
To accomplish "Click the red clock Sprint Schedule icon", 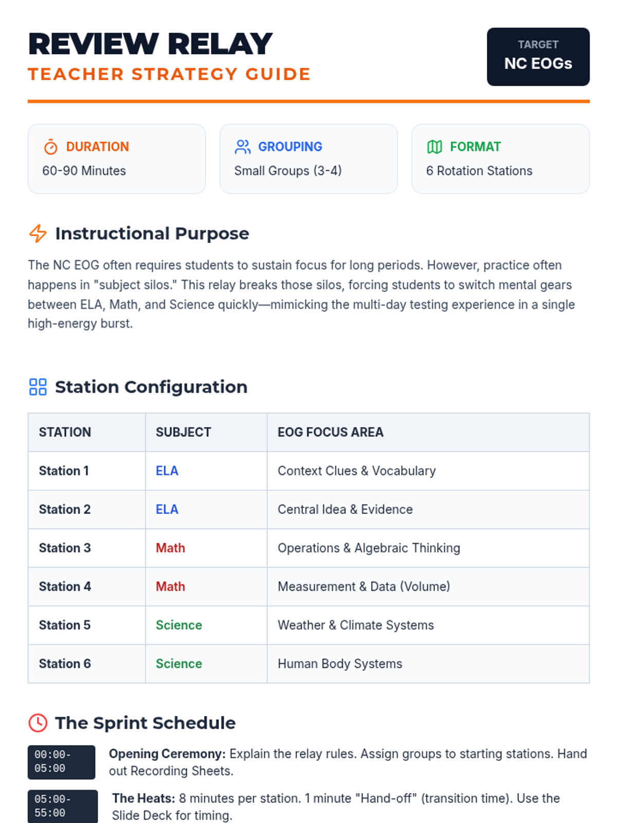I will 38,723.
